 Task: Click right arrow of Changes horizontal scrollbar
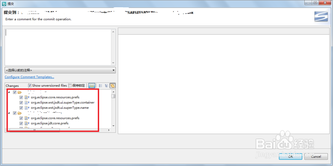pos(109,130)
